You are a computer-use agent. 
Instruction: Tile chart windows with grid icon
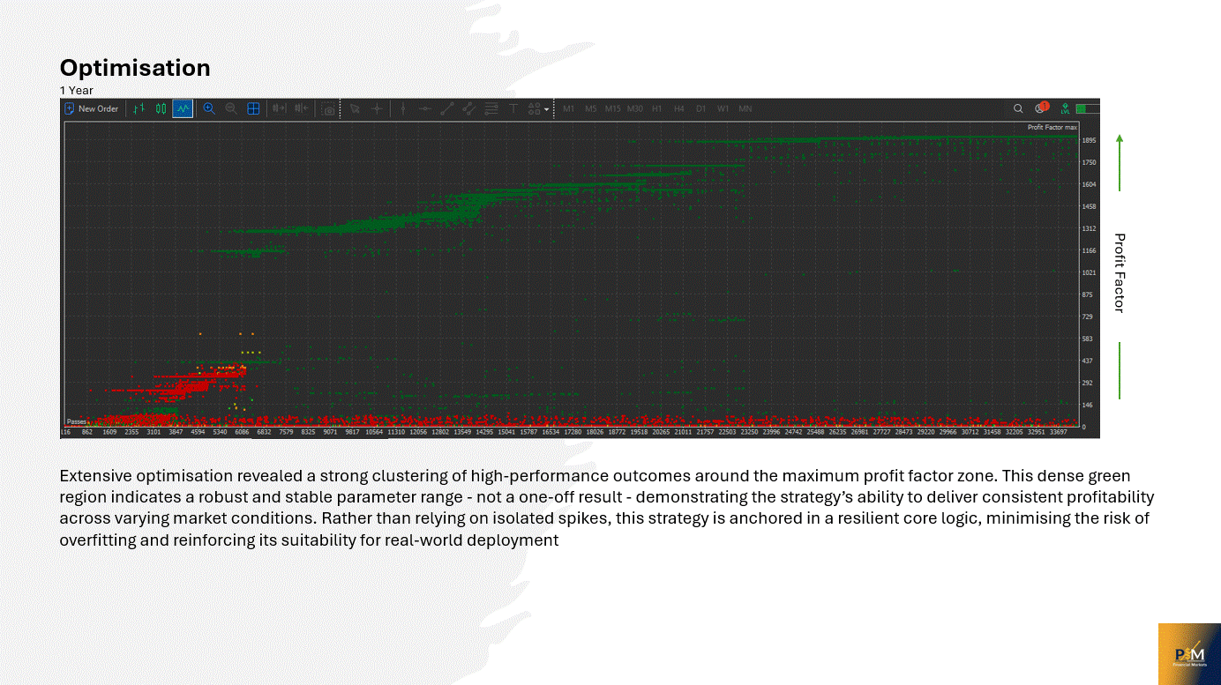tap(253, 108)
